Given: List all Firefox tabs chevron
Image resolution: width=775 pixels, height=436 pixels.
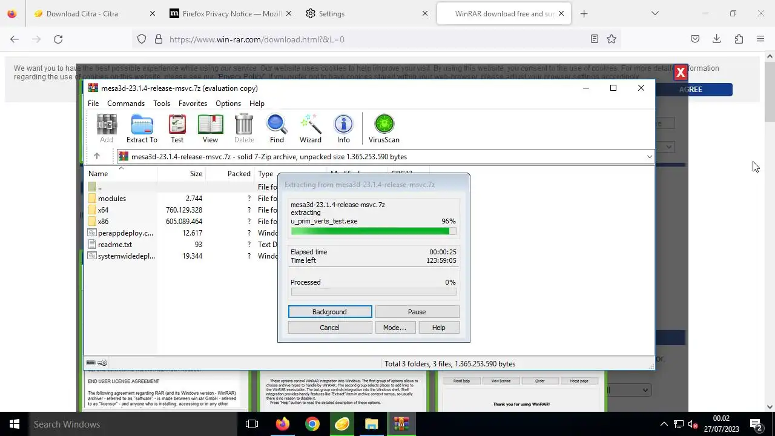Looking at the screenshot, I should coord(655,13).
